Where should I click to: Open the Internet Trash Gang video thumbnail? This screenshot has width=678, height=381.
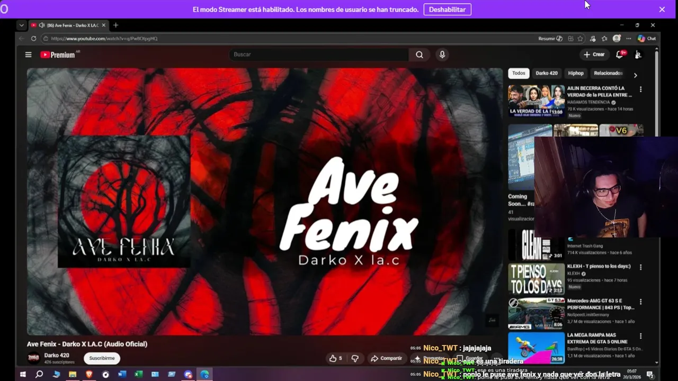(536, 244)
